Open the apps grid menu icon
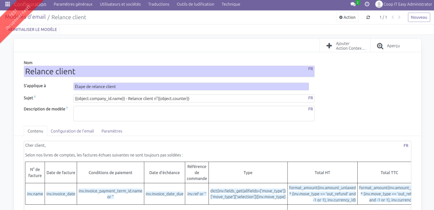The width and height of the screenshot is (434, 210). [8, 4]
